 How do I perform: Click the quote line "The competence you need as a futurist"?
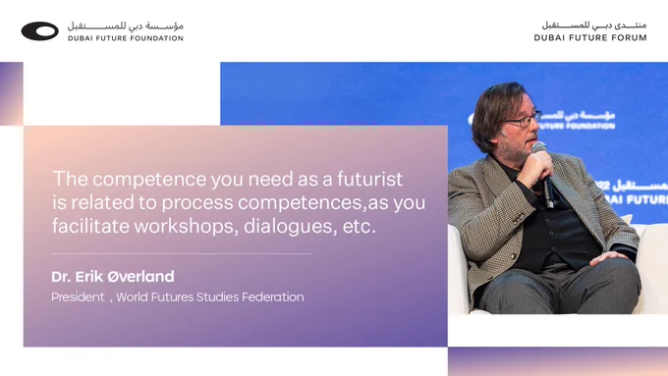227,179
